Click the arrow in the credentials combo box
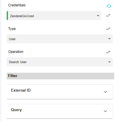Image resolution: width=118 pixels, height=121 pixels. click(98, 16)
